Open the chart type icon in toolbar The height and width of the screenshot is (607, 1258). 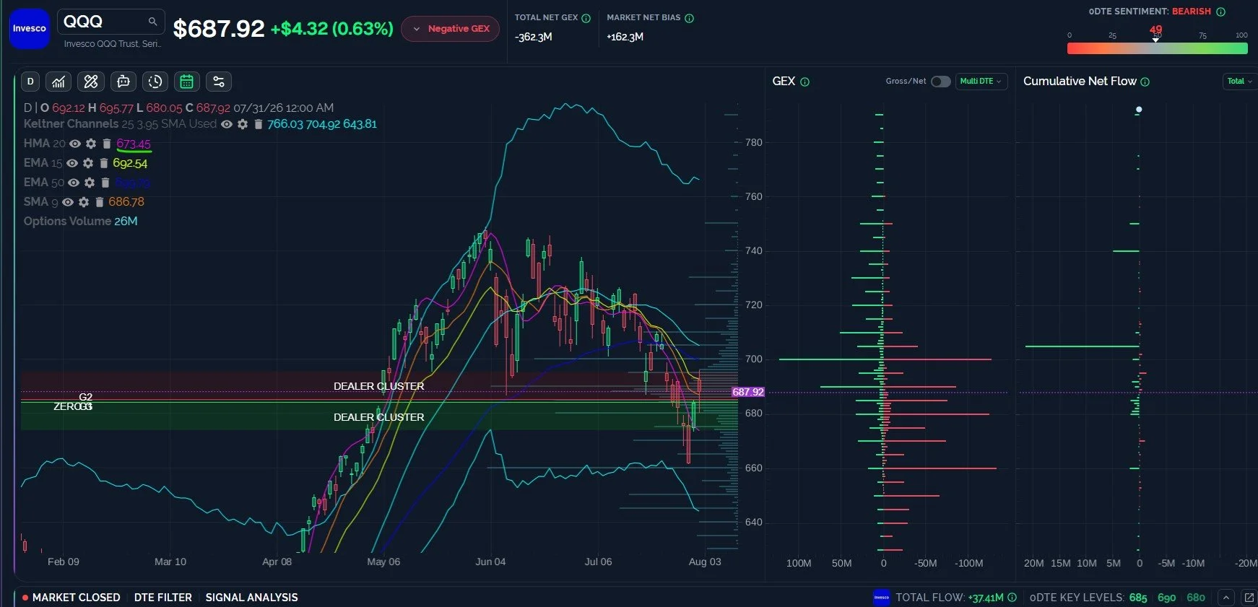tap(58, 82)
